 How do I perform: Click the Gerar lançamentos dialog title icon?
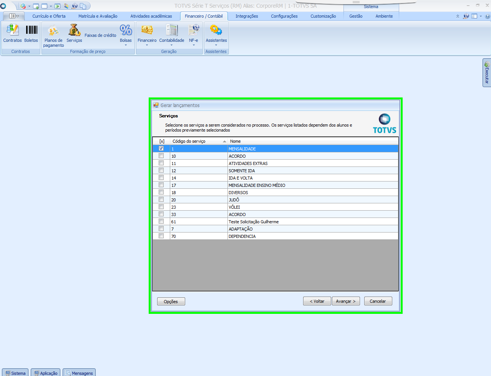(156, 105)
